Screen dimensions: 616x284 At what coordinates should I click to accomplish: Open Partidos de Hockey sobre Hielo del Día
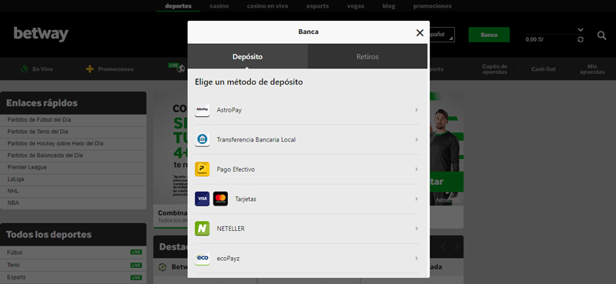[73, 143]
